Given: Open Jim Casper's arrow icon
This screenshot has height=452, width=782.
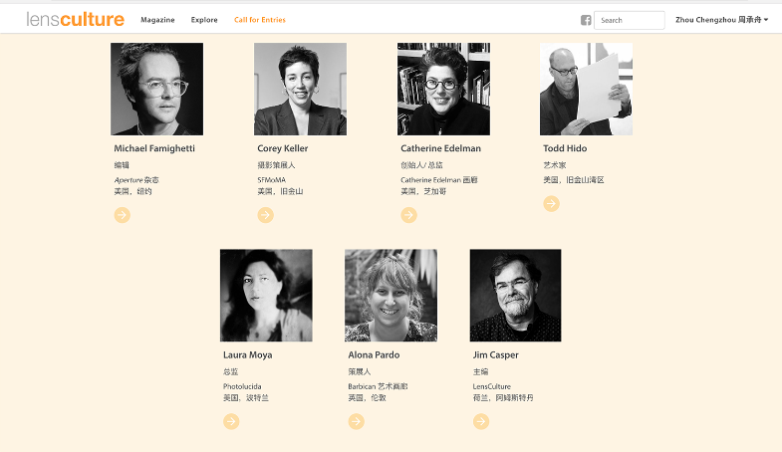Looking at the screenshot, I should (480, 421).
